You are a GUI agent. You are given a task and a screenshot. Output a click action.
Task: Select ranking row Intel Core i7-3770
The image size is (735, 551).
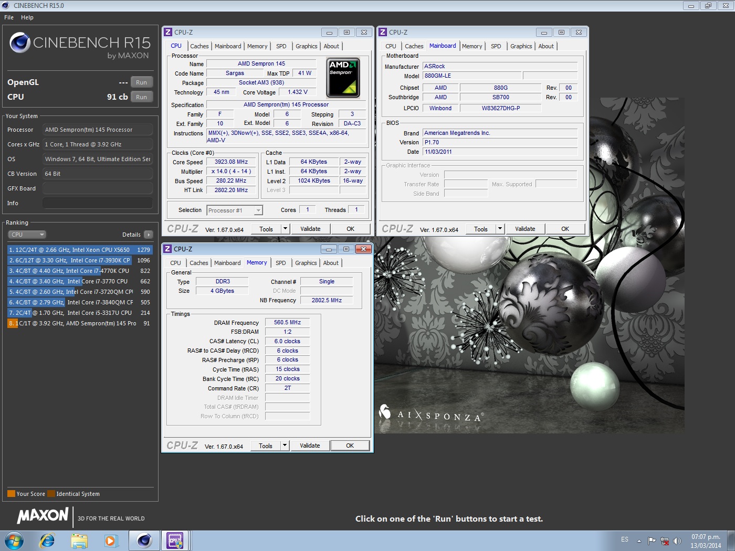click(x=80, y=281)
